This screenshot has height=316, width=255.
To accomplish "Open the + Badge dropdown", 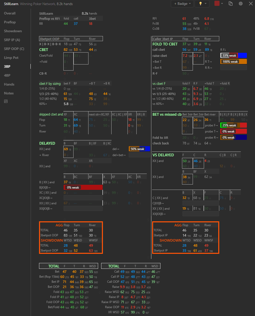I will 182,4.
